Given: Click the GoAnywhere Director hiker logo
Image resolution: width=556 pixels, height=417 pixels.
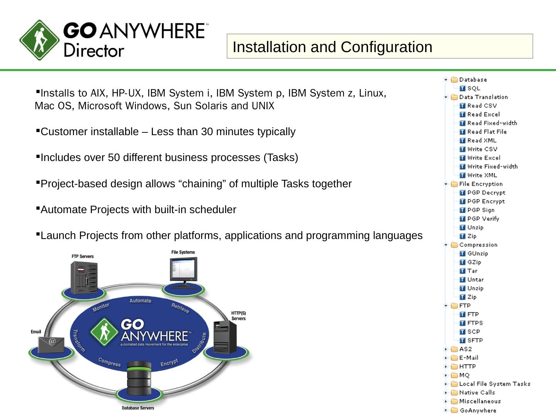Looking at the screenshot, I should (x=40, y=40).
